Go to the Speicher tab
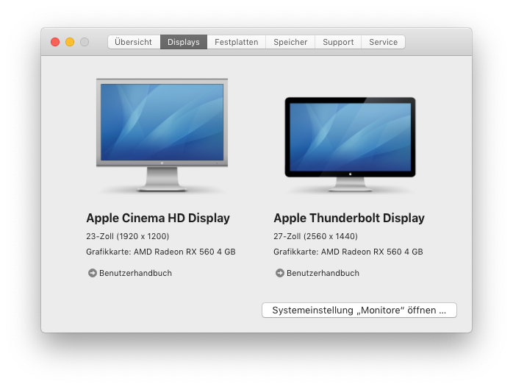Screen dimensions: 513x387 coord(290,42)
